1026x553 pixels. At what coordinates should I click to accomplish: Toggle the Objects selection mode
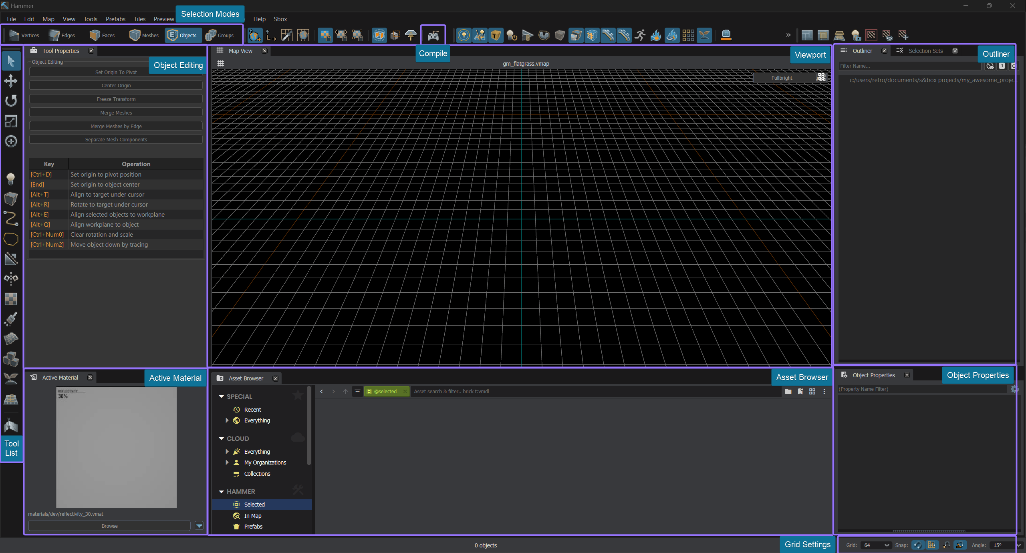pyautogui.click(x=183, y=35)
